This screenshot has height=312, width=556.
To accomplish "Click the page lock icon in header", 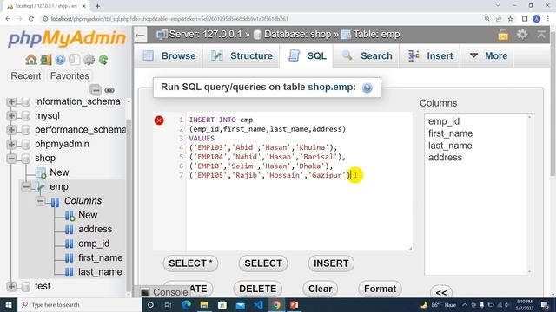I will pos(503,35).
